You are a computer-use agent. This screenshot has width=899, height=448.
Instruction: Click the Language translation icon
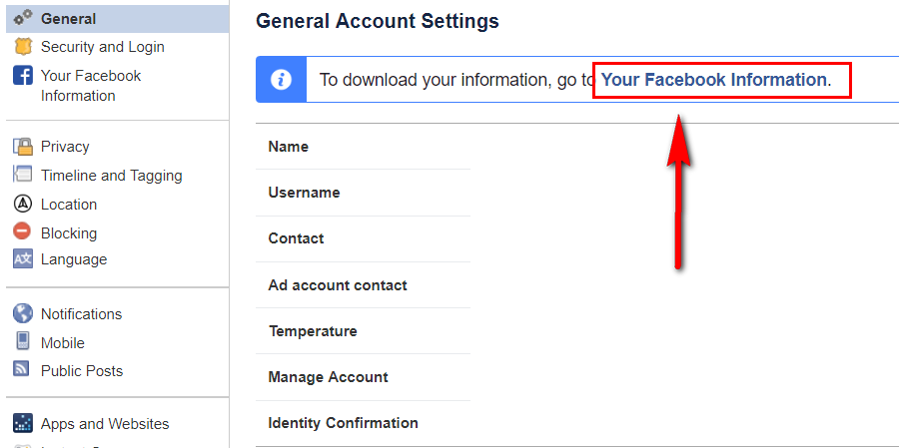point(23,259)
